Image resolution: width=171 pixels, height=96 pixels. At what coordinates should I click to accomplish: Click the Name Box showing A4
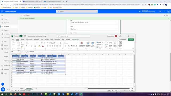(x=15, y=52)
